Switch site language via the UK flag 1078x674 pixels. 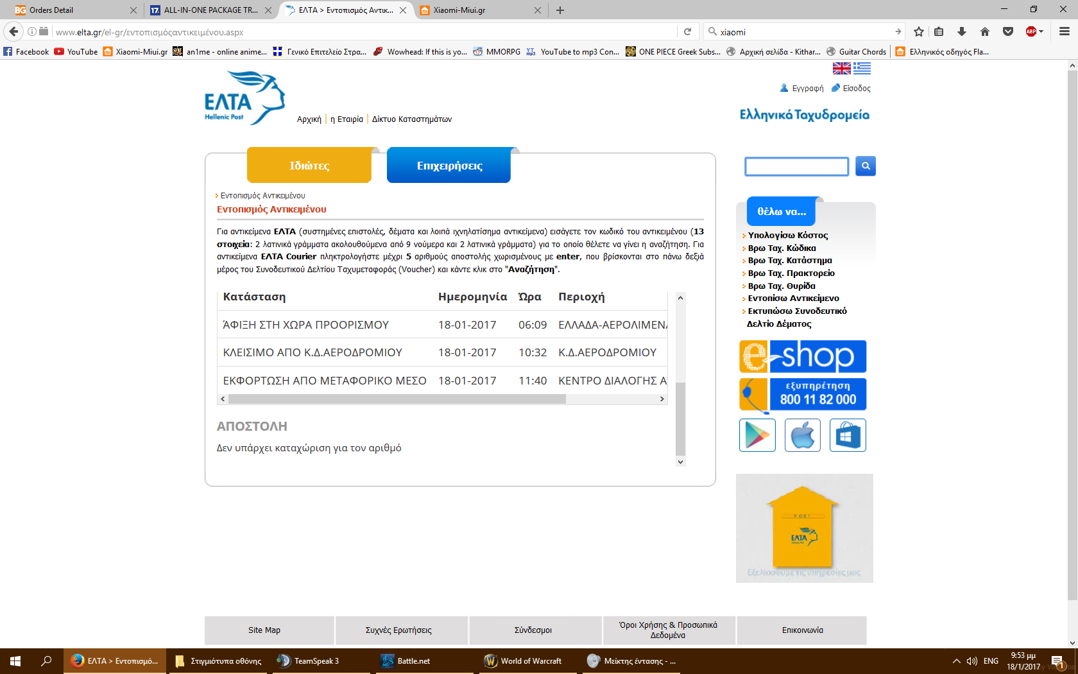[x=841, y=69]
